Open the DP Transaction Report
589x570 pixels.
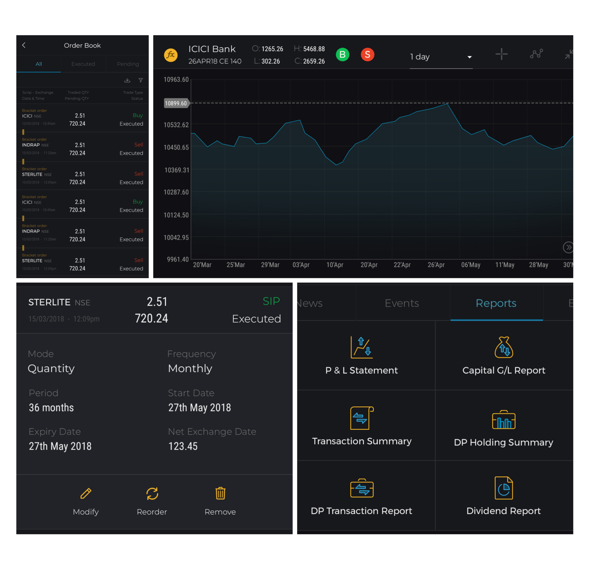coord(361,496)
